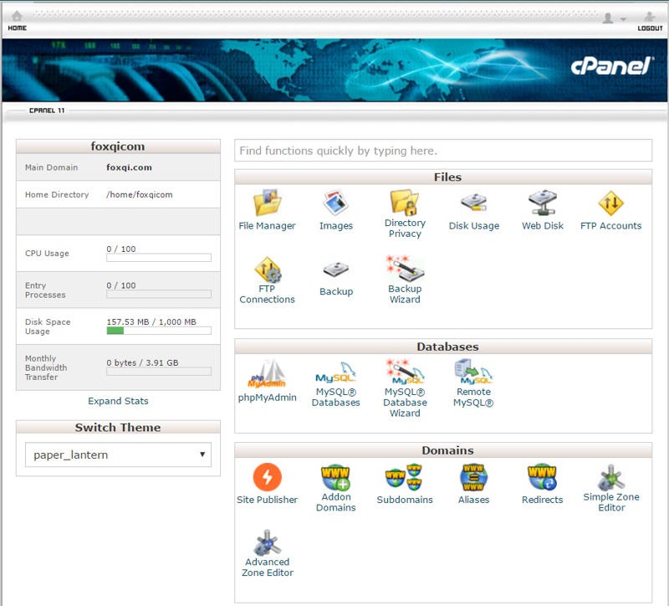
Task: Collapse the Databases section header
Action: 448,345
